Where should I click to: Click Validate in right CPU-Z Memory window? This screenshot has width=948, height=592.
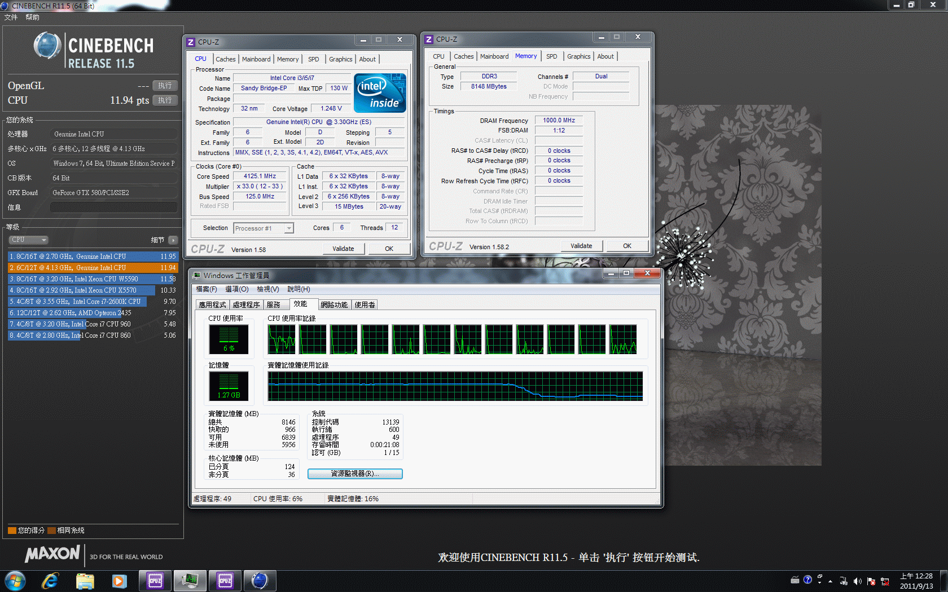pyautogui.click(x=581, y=246)
